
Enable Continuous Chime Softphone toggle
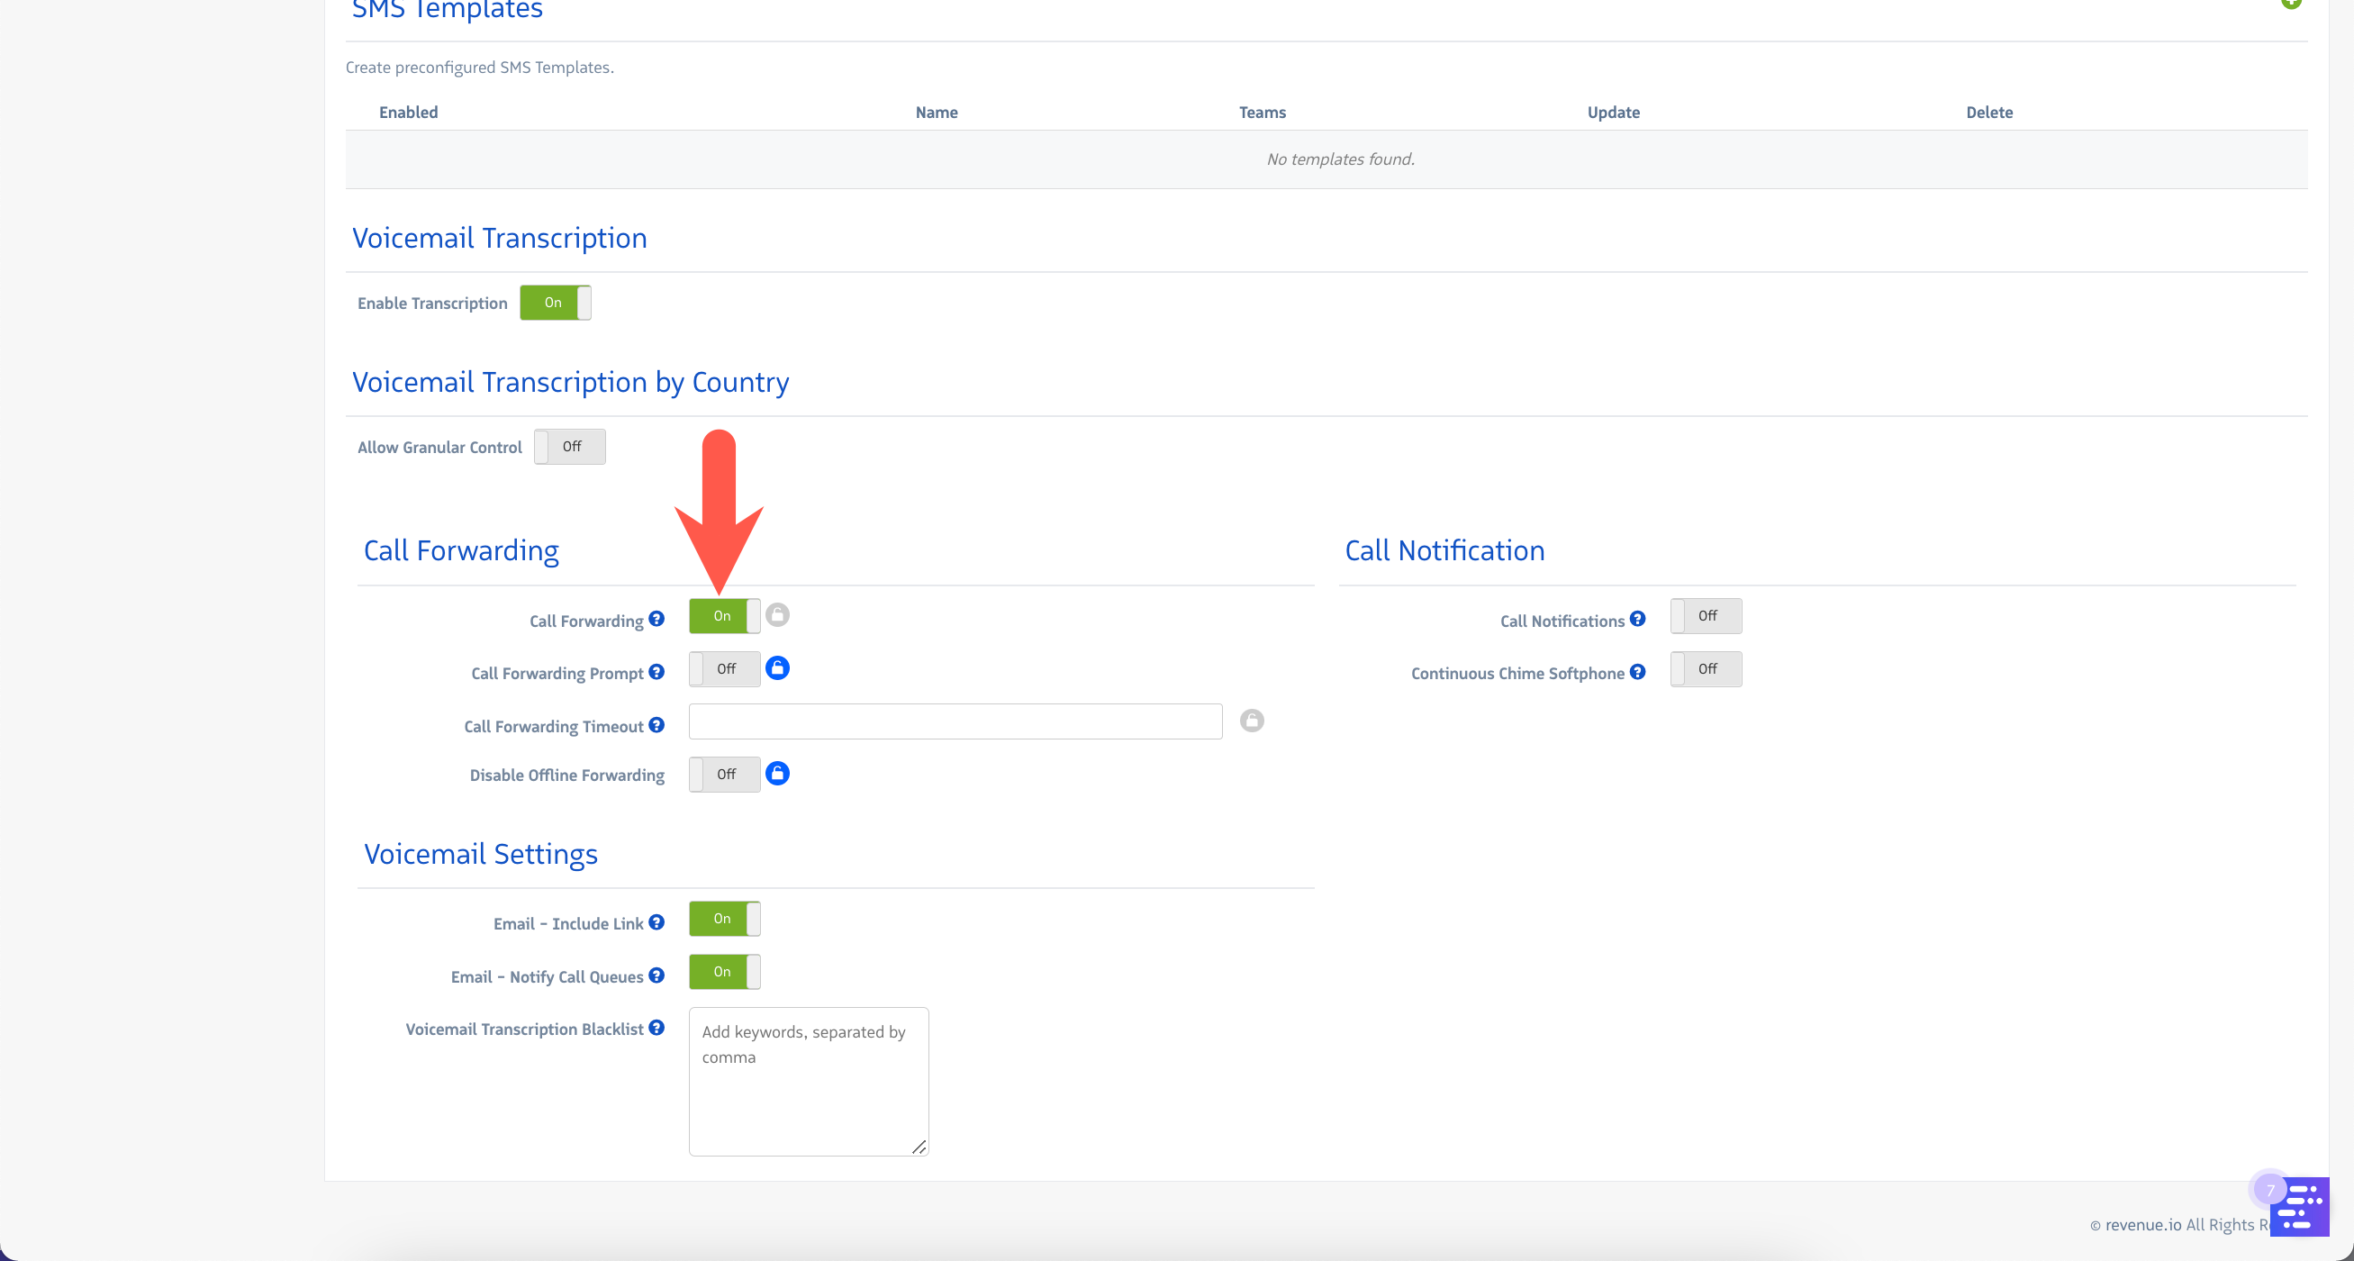pos(1706,669)
